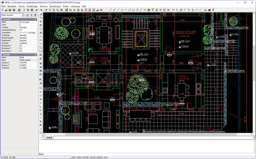
Task: Click the Cut (scissors) icon
Action: pos(24,10)
